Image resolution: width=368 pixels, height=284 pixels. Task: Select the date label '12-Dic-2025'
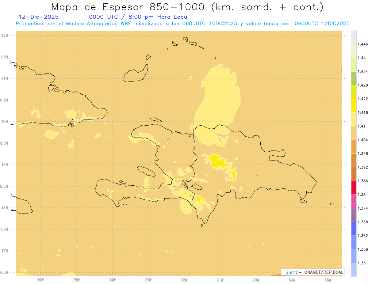(39, 17)
